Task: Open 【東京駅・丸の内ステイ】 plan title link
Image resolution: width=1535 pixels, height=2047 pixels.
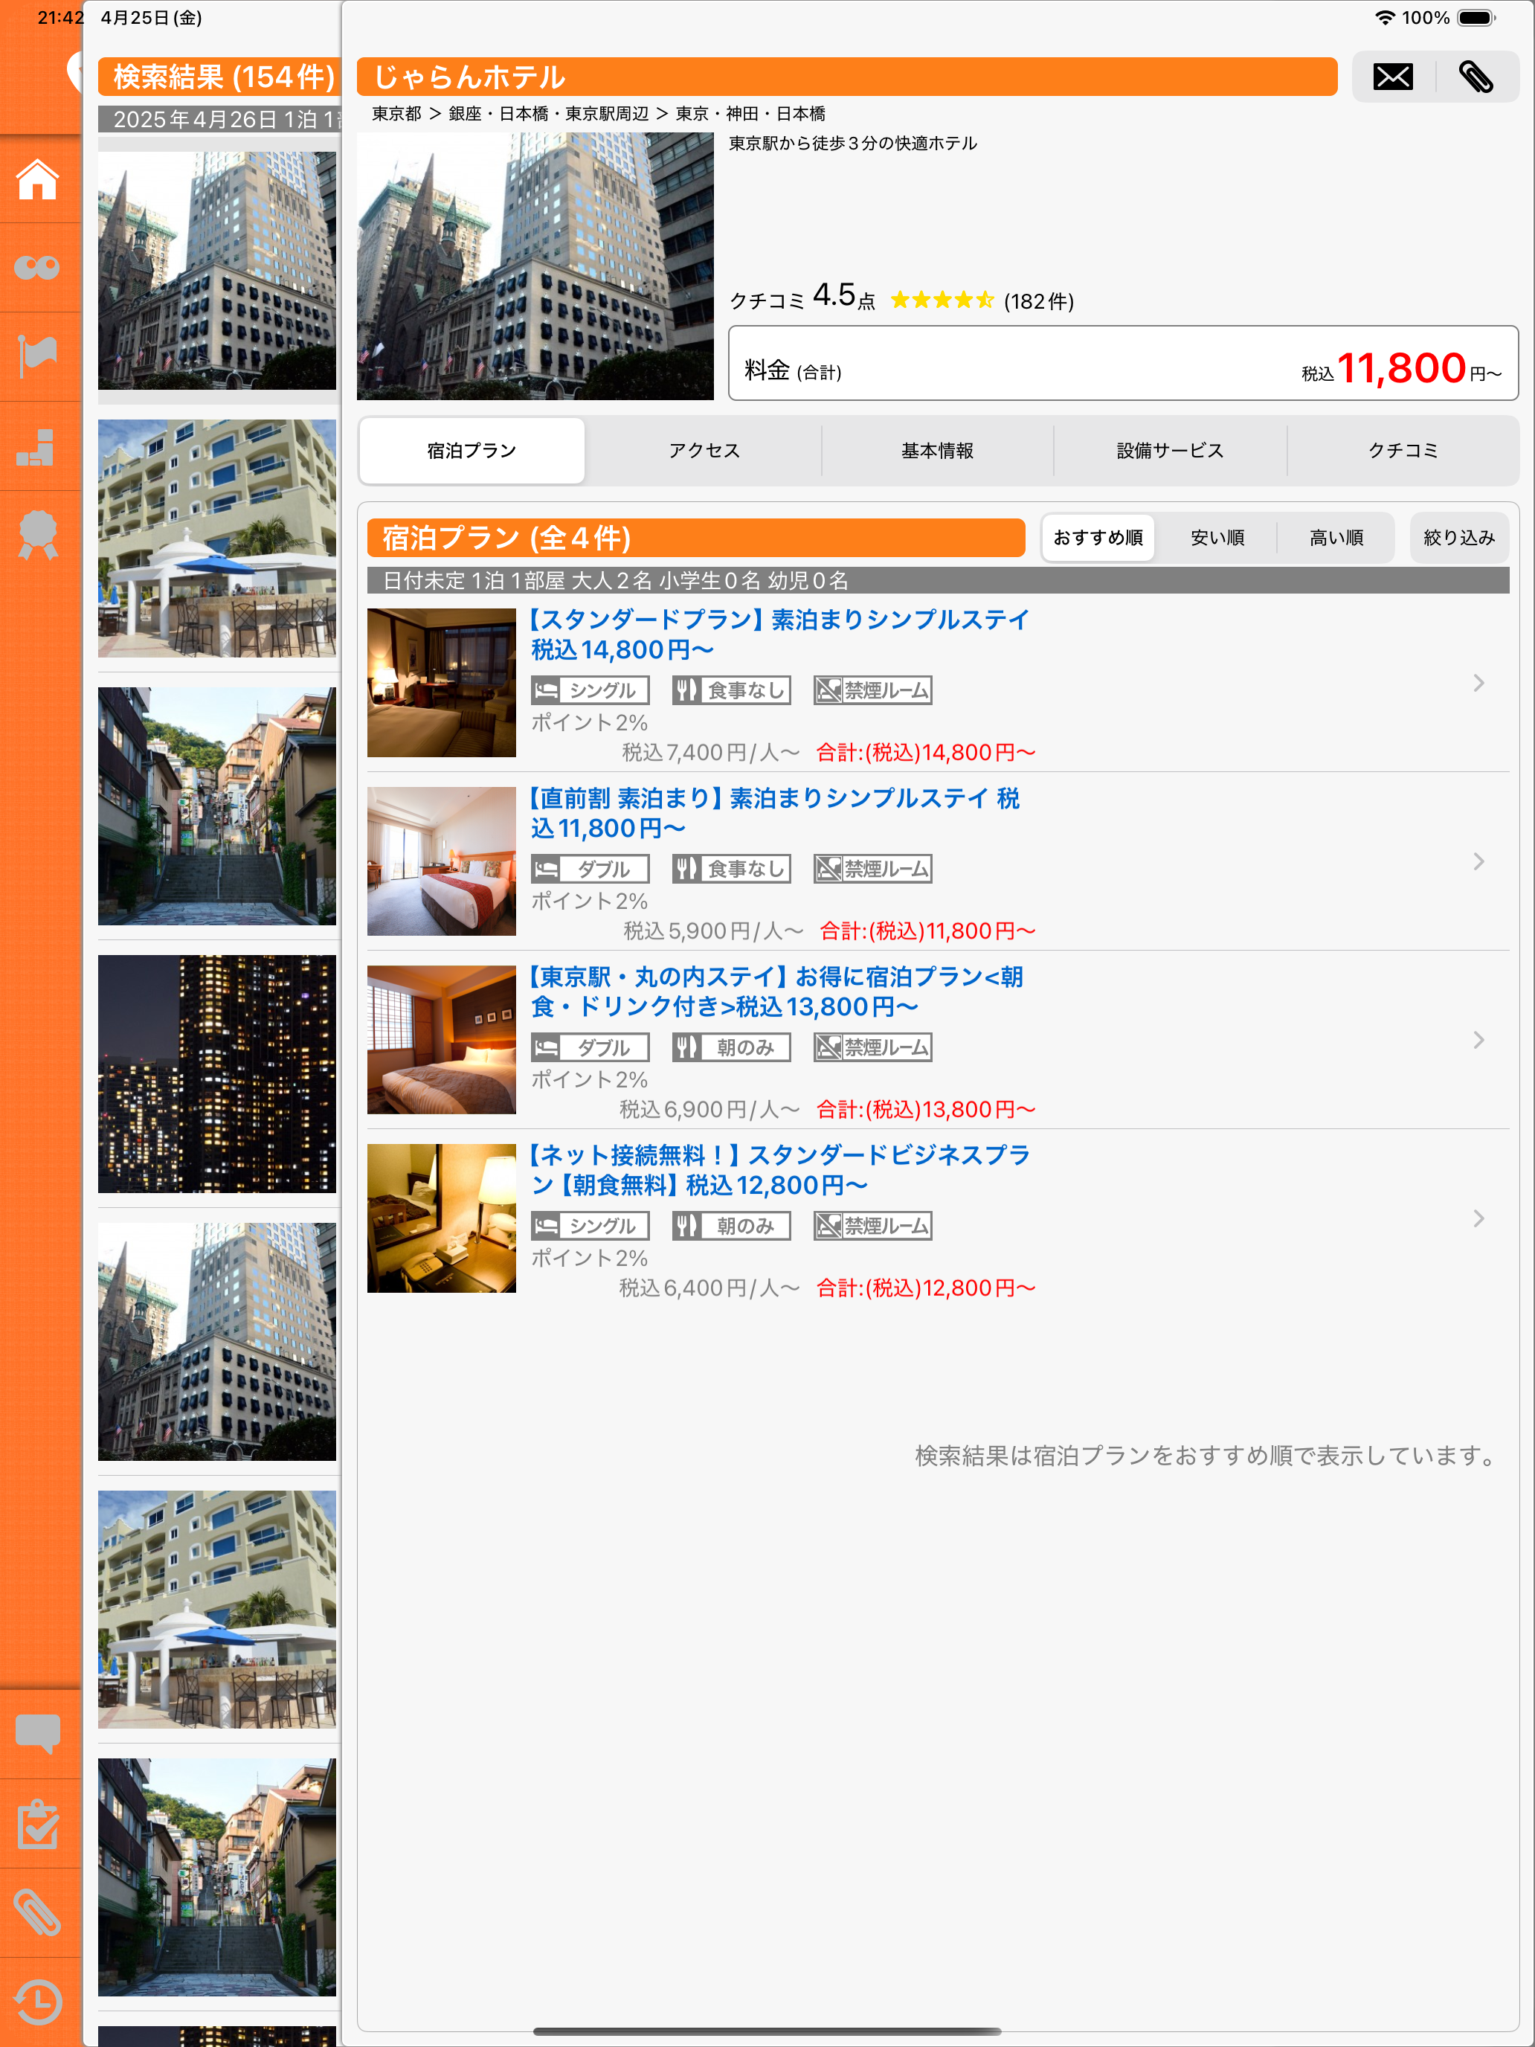Action: point(777,992)
